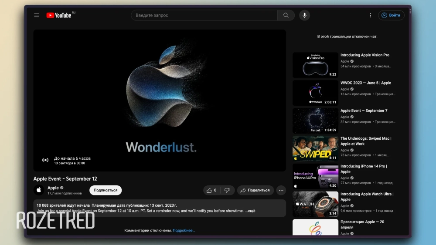Expand description with …ещё
The image size is (436, 245).
pyautogui.click(x=250, y=211)
